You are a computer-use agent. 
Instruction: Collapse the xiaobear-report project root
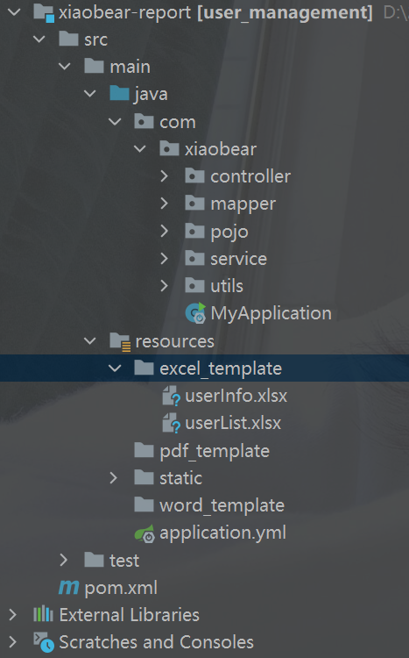click(14, 12)
